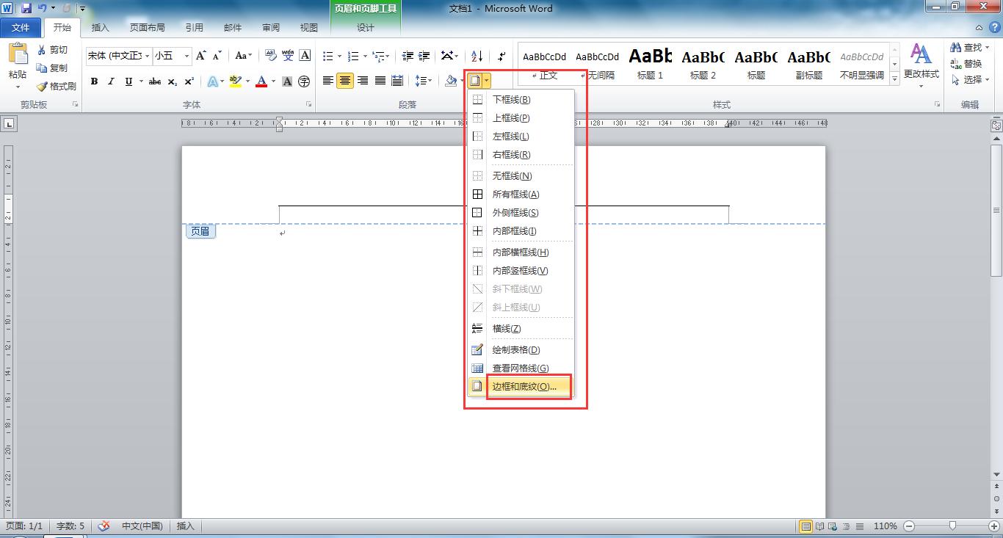Increase the paragraph indent

click(x=424, y=57)
